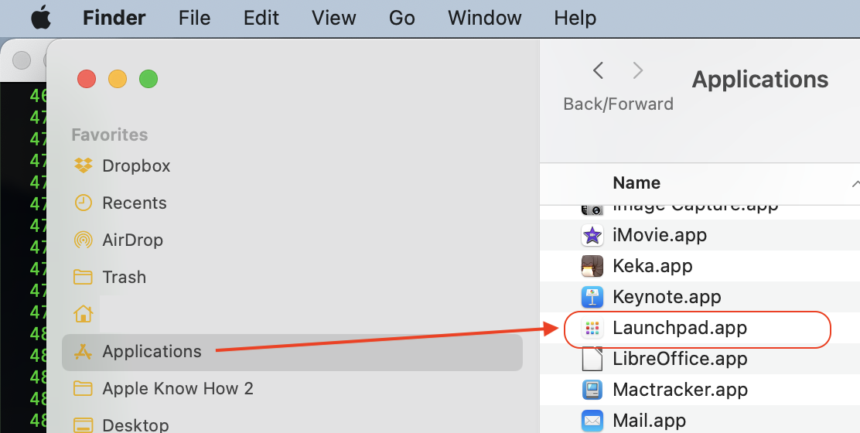Click the Launchpad app icon

592,329
